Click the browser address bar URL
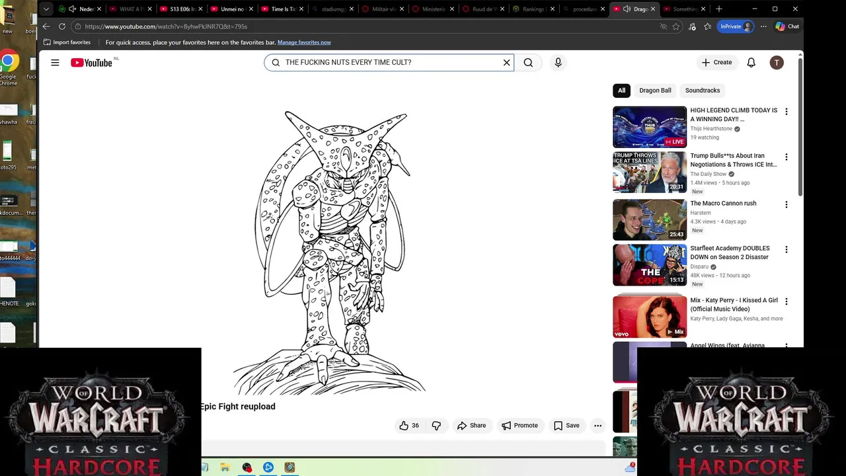846x476 pixels. pyautogui.click(x=166, y=26)
